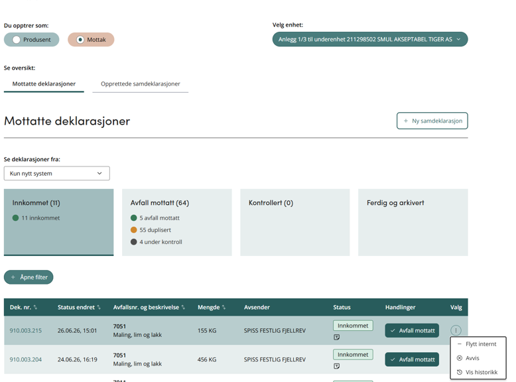Click the Åpne filter button

pos(29,277)
